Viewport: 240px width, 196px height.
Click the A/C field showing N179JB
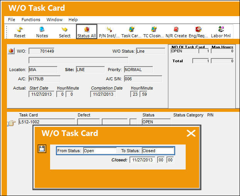click(x=45, y=79)
